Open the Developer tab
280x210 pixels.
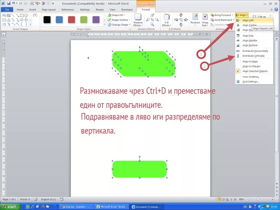[127, 9]
